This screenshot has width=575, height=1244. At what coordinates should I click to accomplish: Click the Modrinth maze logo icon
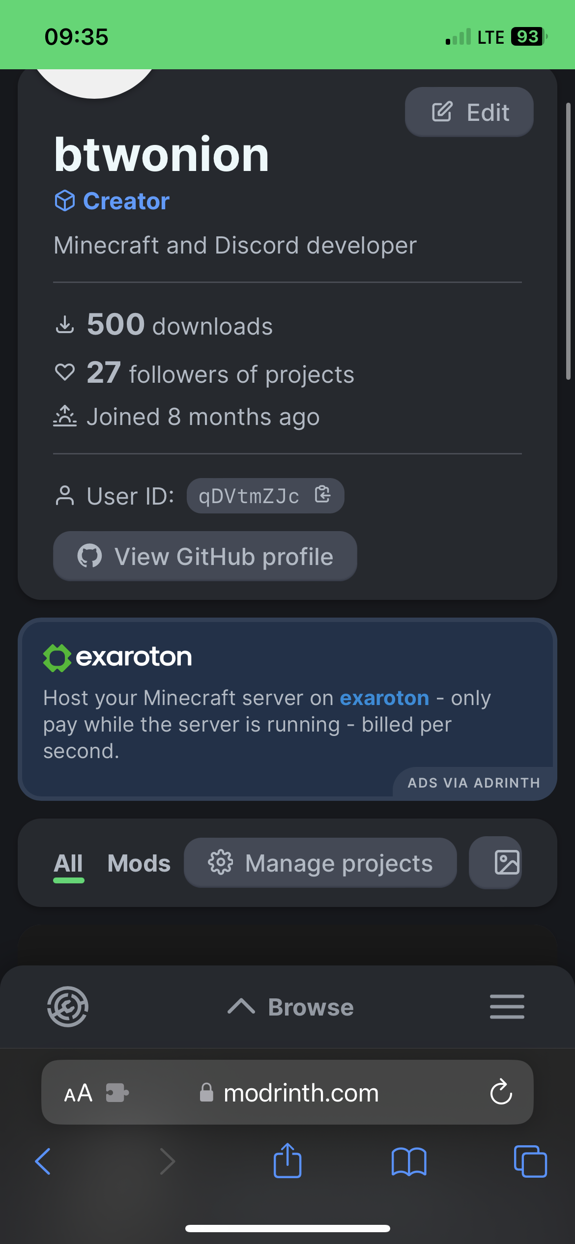click(68, 1006)
